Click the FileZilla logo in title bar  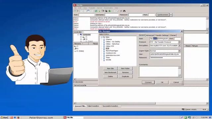click(x=75, y=5)
